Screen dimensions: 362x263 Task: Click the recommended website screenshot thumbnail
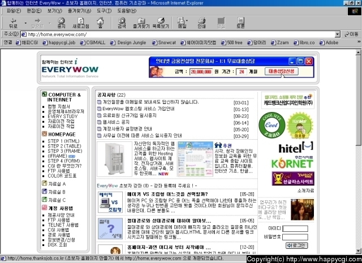[195, 159]
